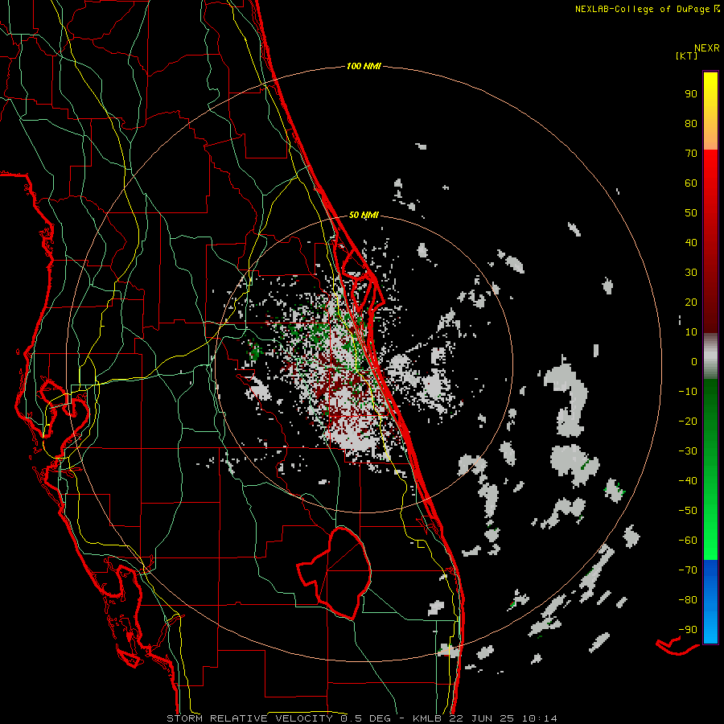This screenshot has height=724, width=724.
Task: Click the -70 value on velocity scale
Action: click(688, 570)
